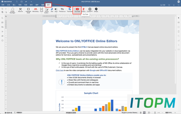Redo the last action
Screen dimensions: 181x114
coord(31,2)
